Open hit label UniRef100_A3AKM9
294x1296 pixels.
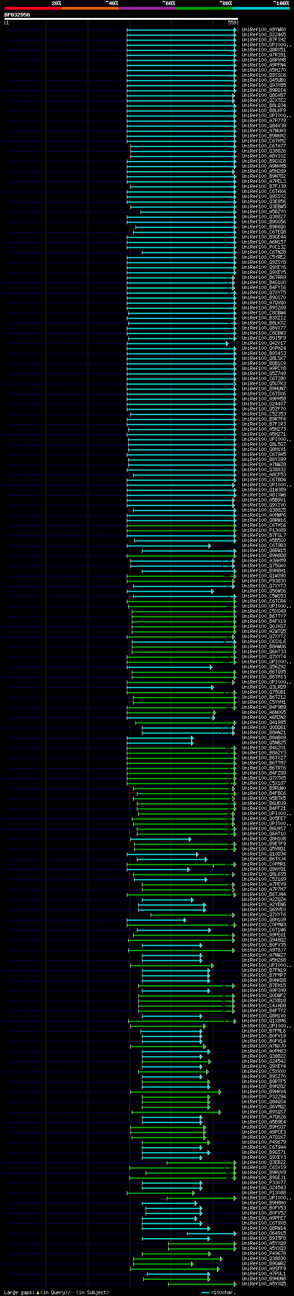pos(263,560)
